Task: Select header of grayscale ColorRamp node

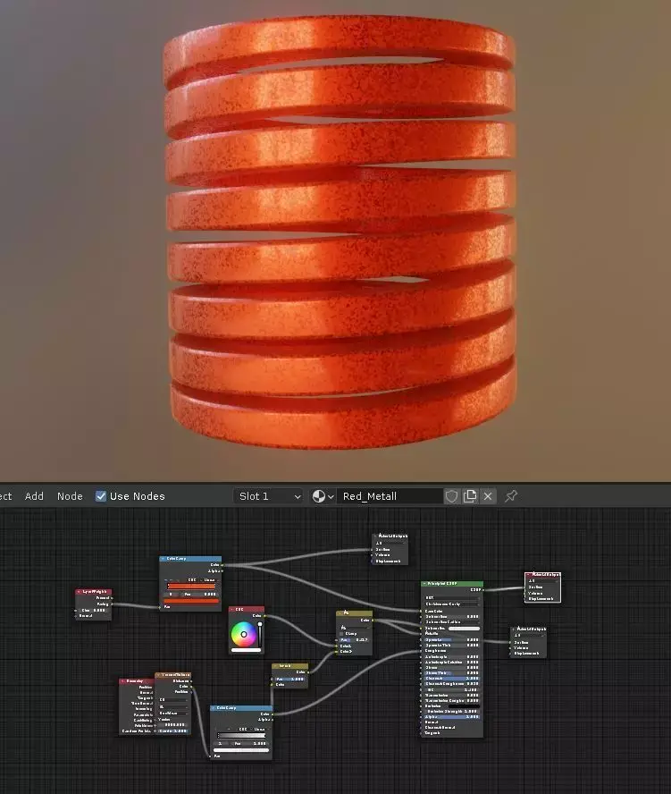Action: pos(241,708)
